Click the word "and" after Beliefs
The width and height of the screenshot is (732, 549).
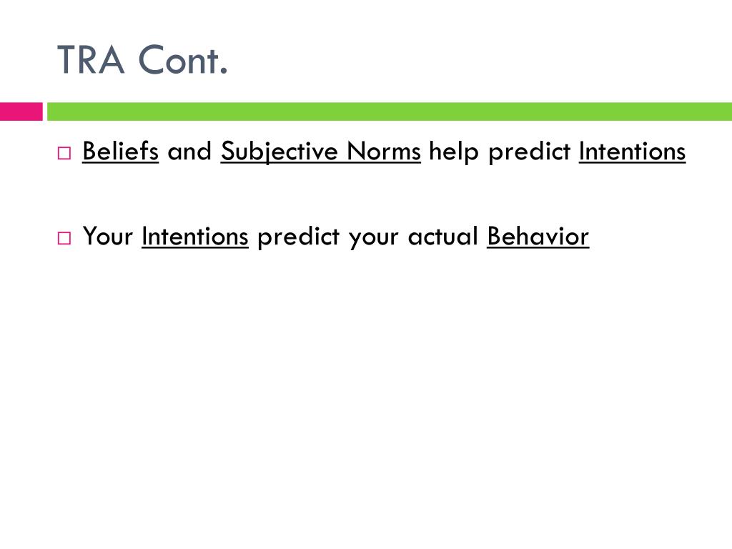pos(189,152)
